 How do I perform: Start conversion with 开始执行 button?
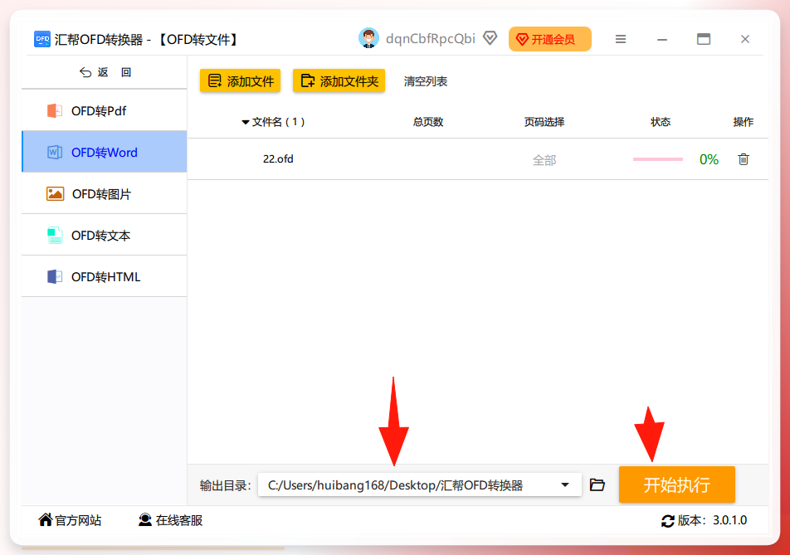coord(676,484)
